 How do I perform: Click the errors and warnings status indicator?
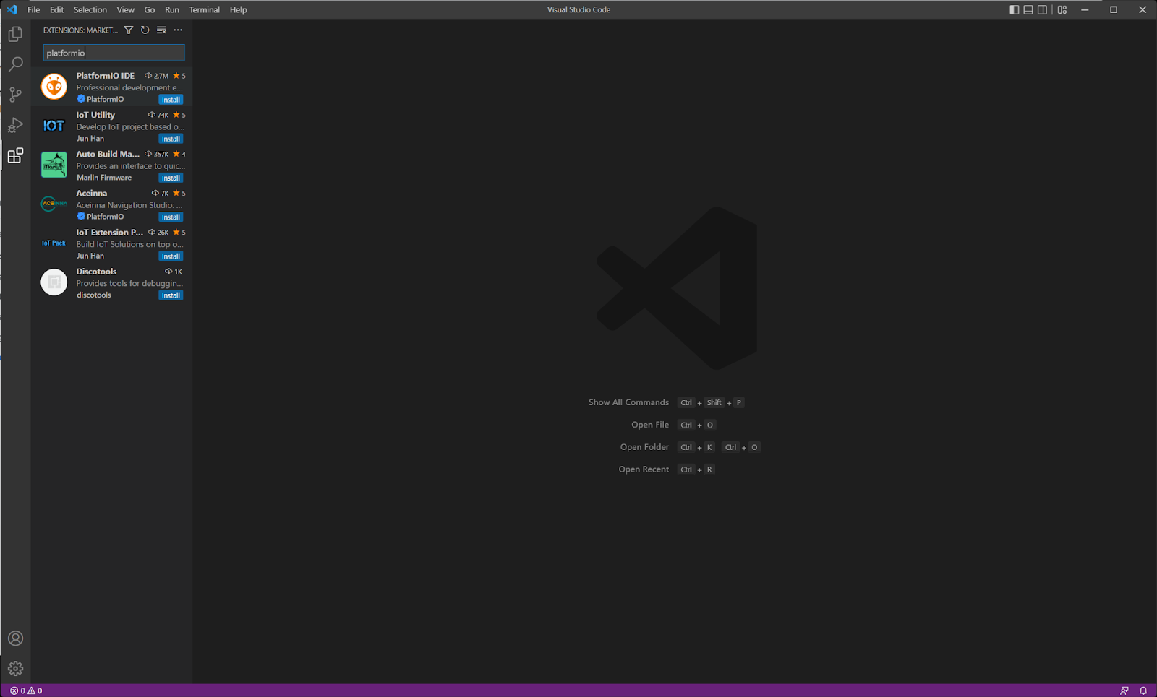tap(26, 690)
